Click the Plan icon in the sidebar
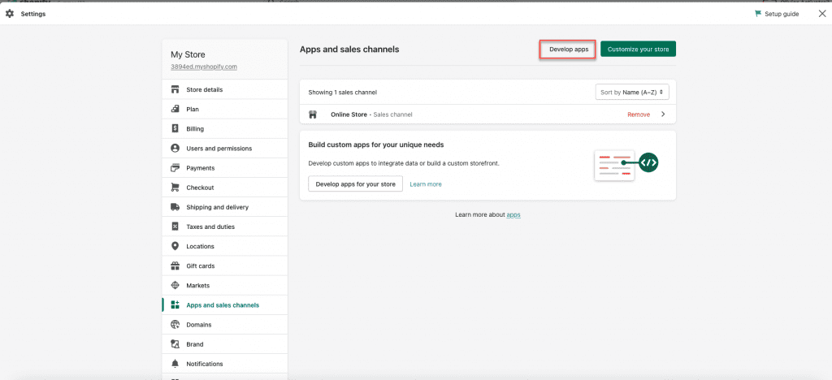 coord(175,109)
